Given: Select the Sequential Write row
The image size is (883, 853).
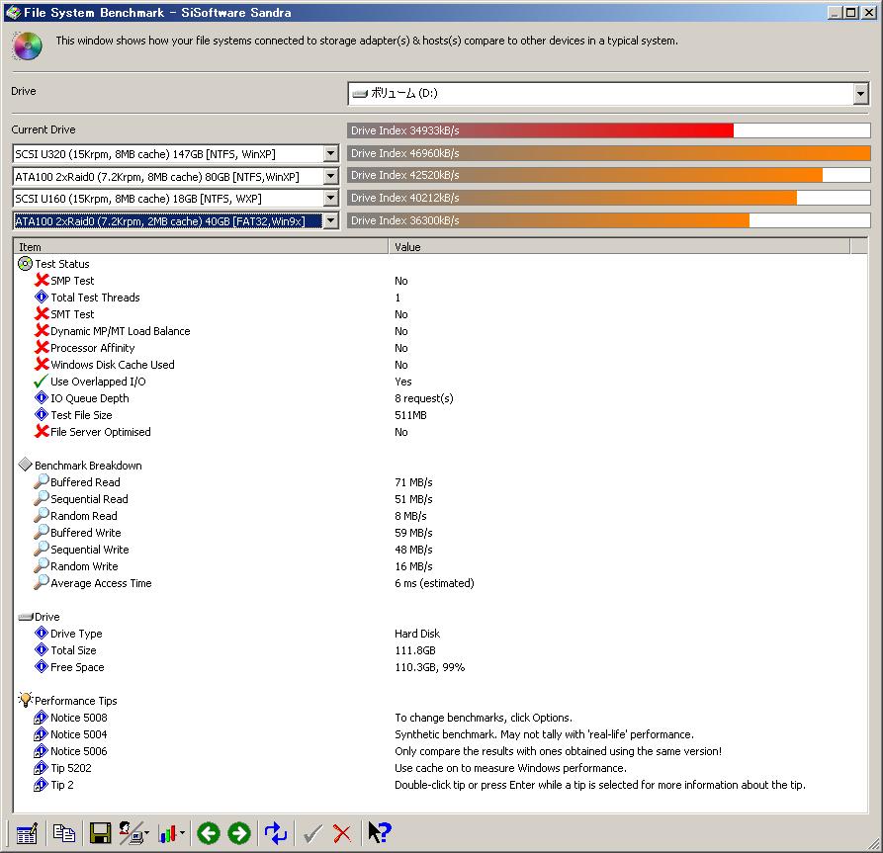Looking at the screenshot, I should coord(439,550).
